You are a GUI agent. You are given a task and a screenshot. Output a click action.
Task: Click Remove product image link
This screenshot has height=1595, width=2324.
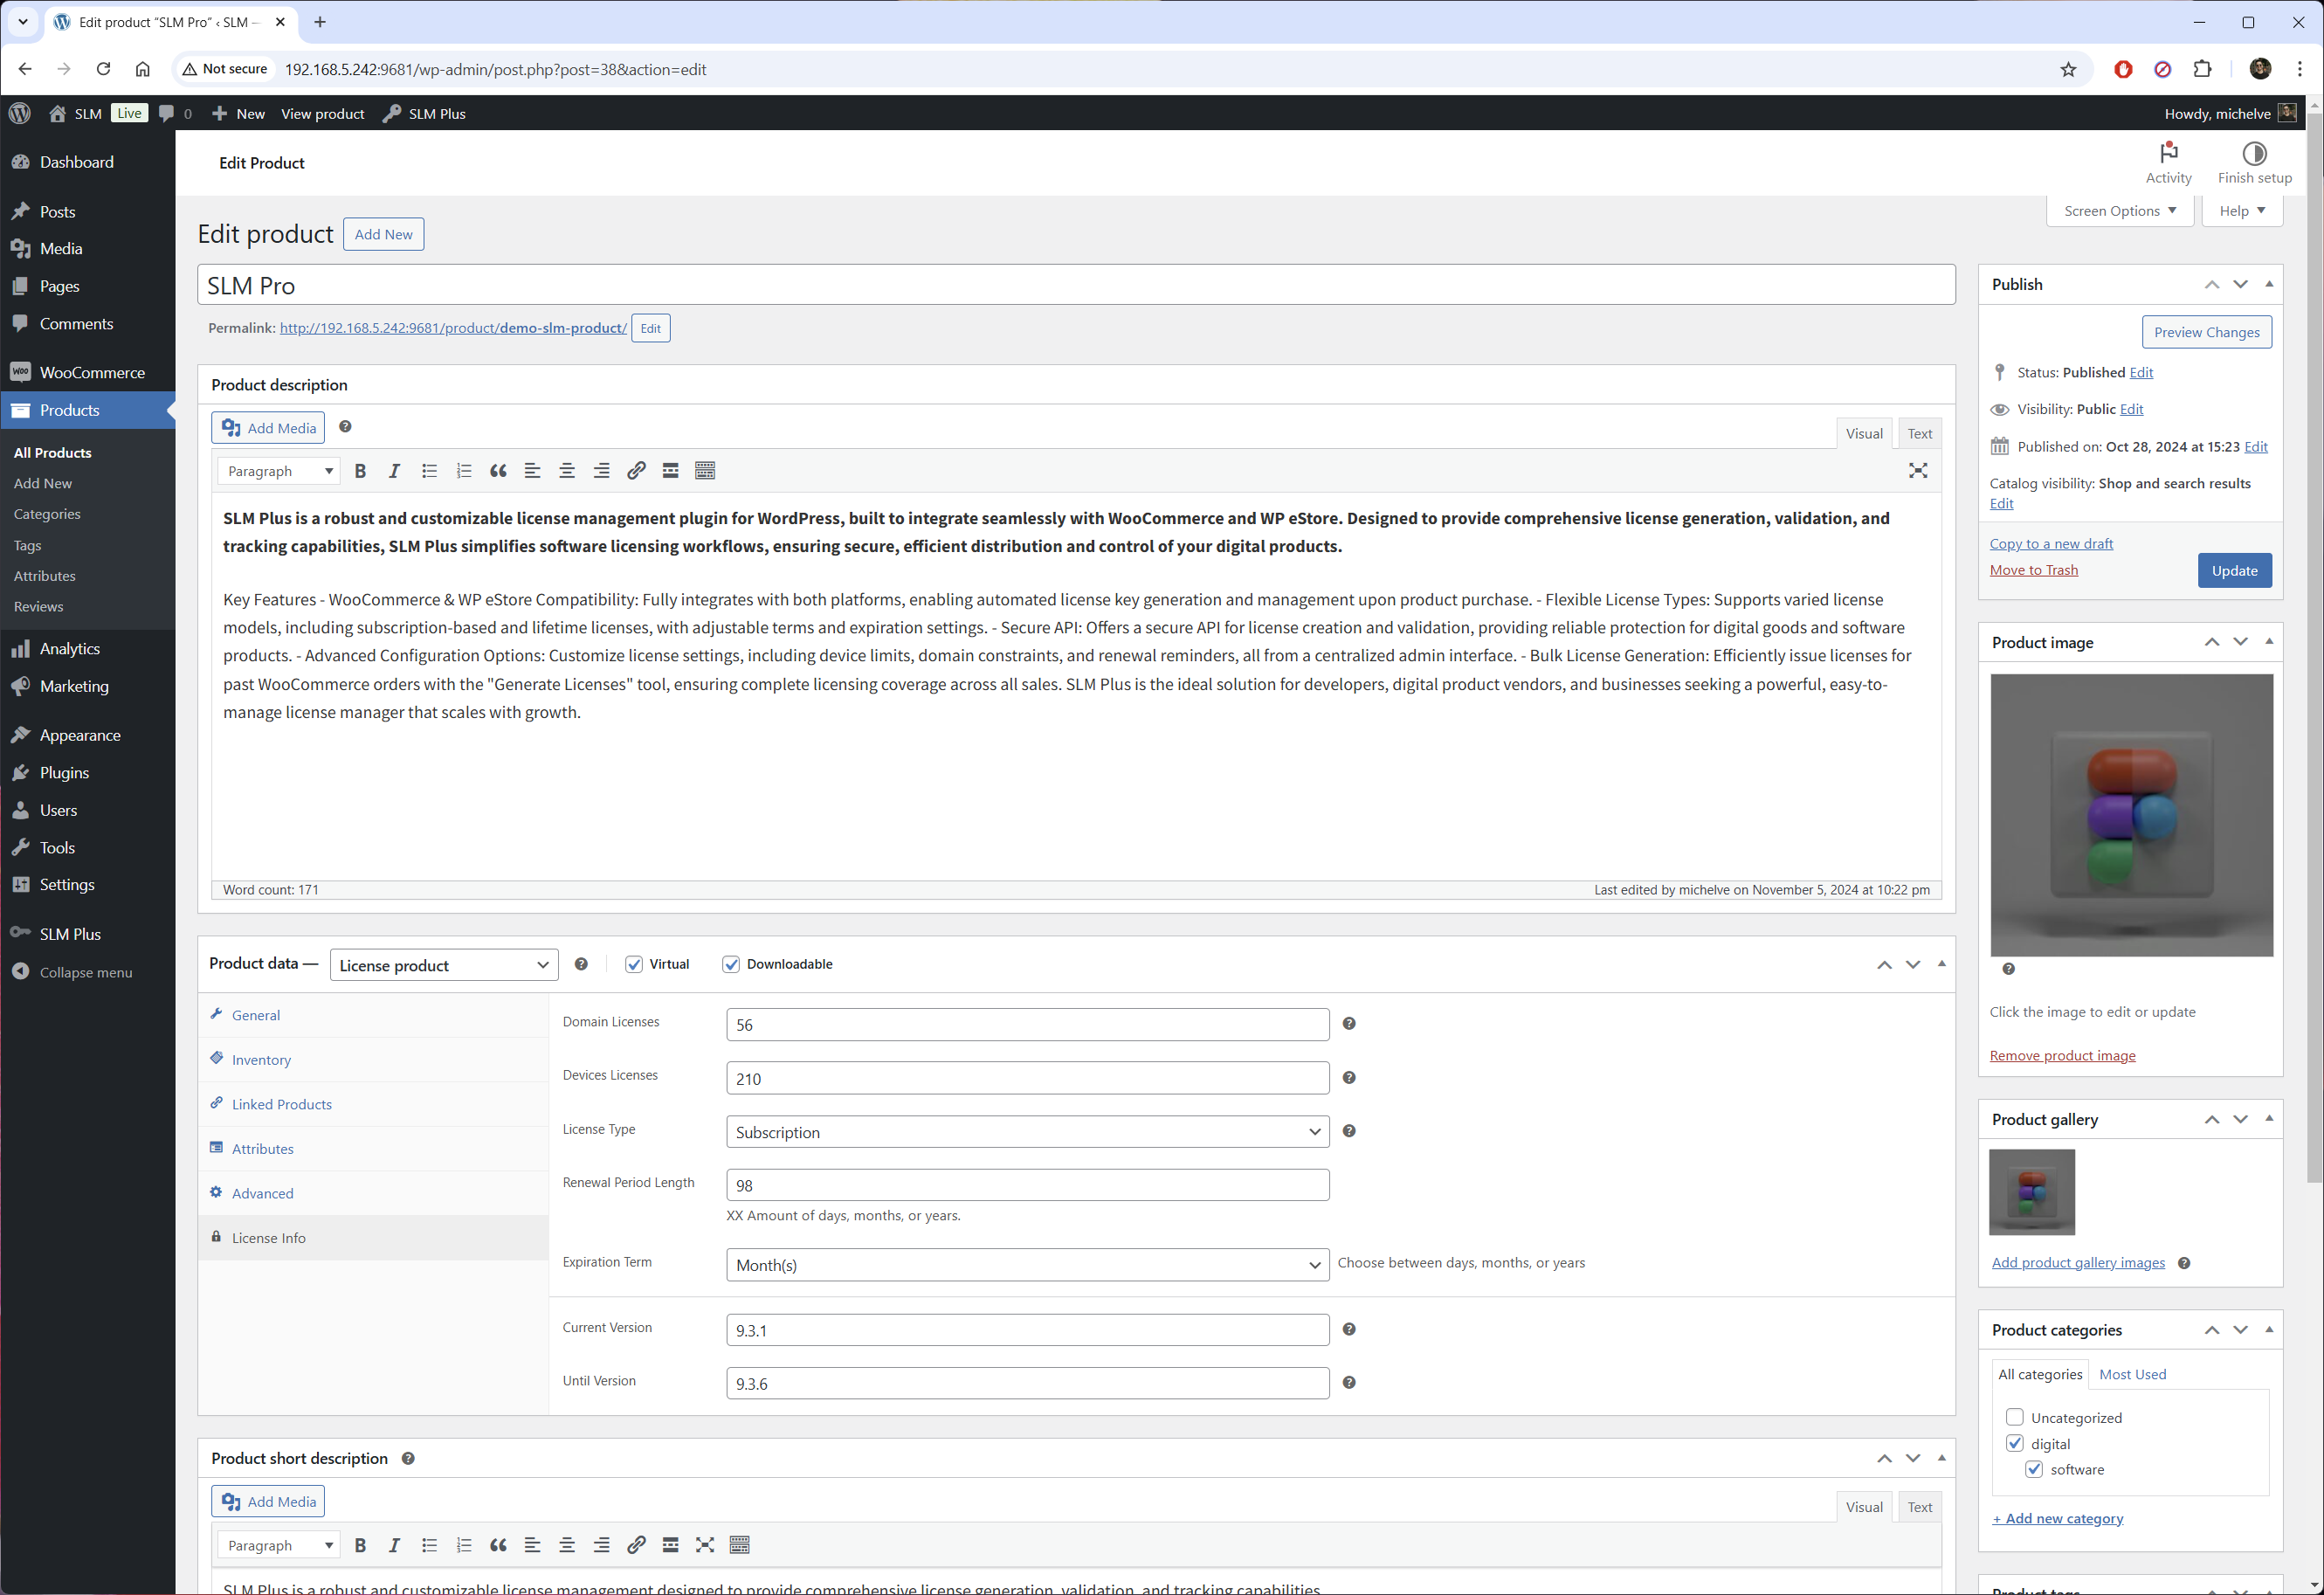point(2061,1055)
